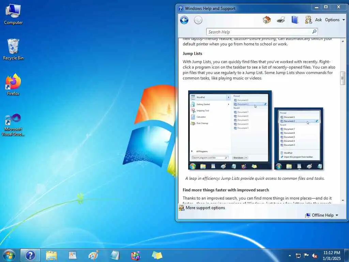Click scrollbar down arrow in help pane

(343, 201)
